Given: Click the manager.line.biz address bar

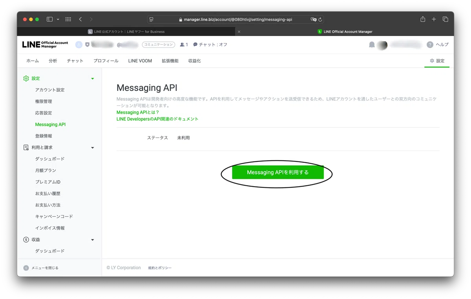Looking at the screenshot, I should 235,19.
